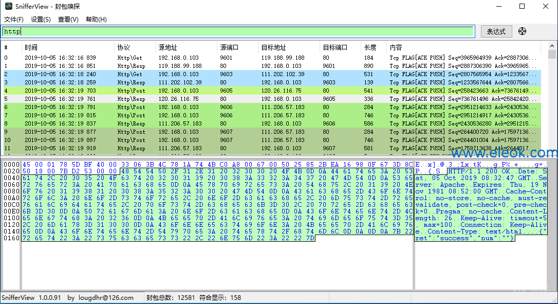
Task: Select packet row 10 at 16:32:19 897
Action: pyautogui.click(x=271, y=140)
